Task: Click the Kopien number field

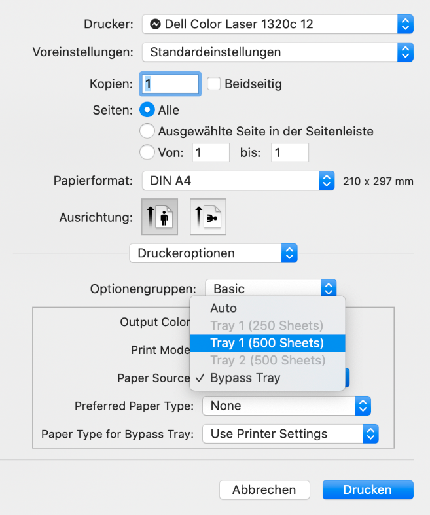Action: tap(170, 84)
